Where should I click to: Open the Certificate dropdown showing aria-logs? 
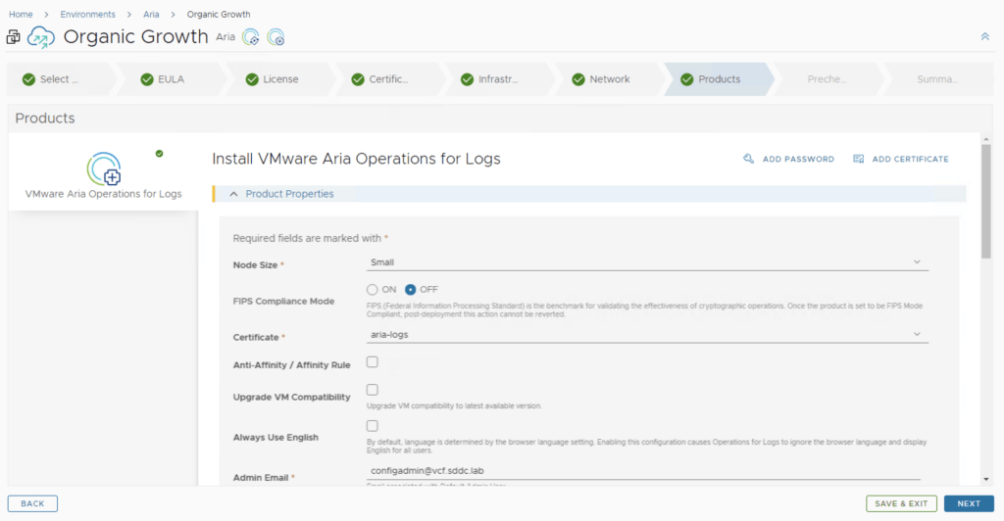pyautogui.click(x=646, y=335)
